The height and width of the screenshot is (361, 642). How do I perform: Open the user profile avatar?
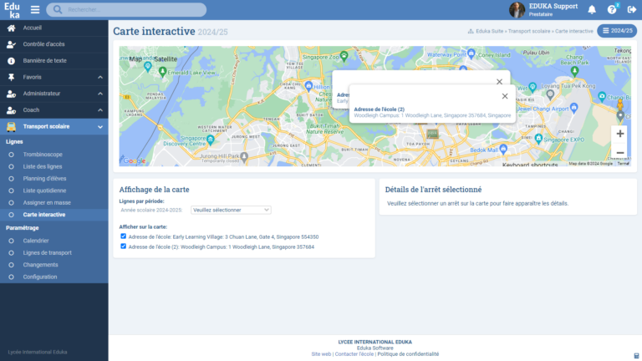click(517, 10)
